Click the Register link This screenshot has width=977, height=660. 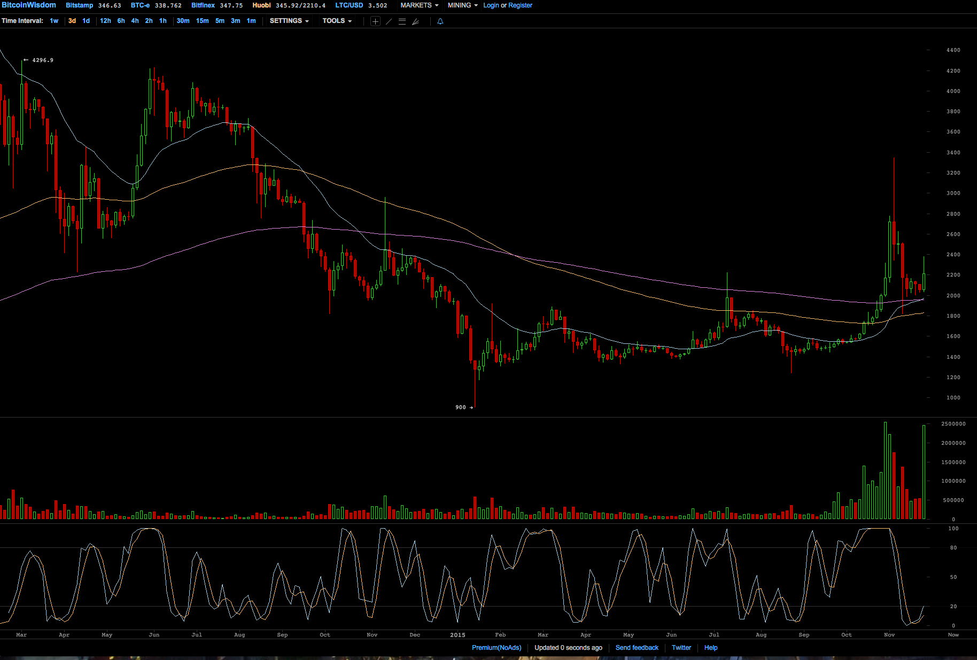(520, 5)
